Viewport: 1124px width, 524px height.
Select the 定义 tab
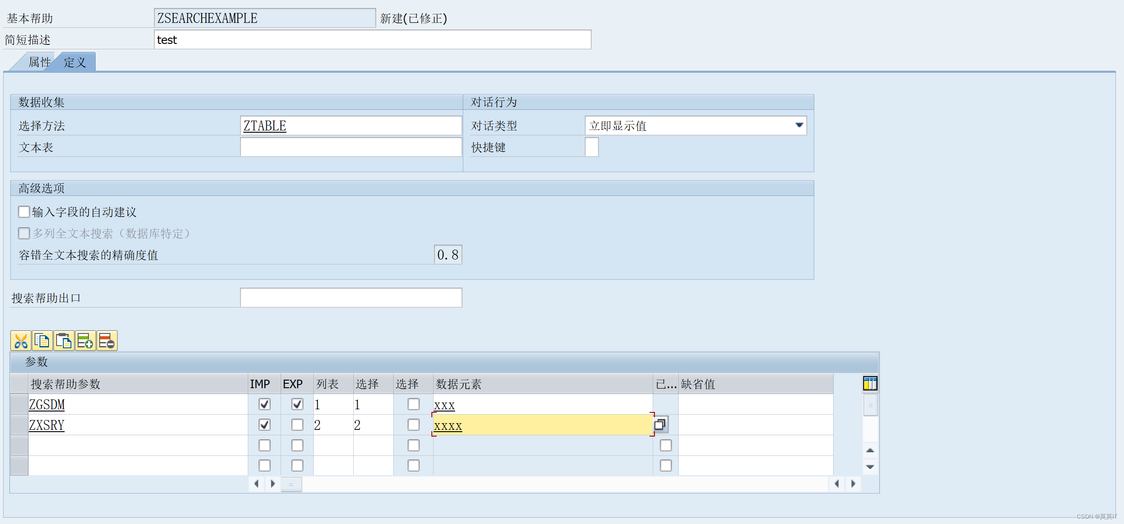[75, 62]
